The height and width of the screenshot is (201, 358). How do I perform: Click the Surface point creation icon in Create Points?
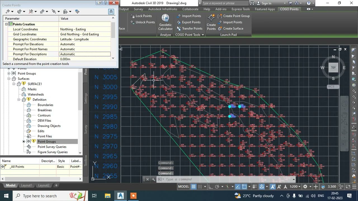(42, 11)
